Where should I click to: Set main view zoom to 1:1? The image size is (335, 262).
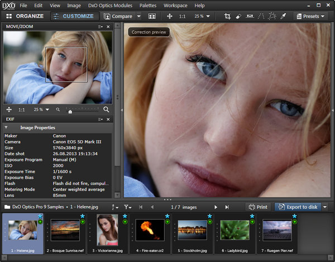tap(182, 16)
